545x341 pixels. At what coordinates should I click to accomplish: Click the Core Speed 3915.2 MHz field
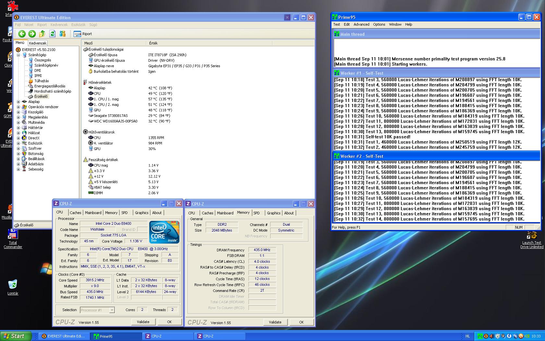(x=95, y=280)
